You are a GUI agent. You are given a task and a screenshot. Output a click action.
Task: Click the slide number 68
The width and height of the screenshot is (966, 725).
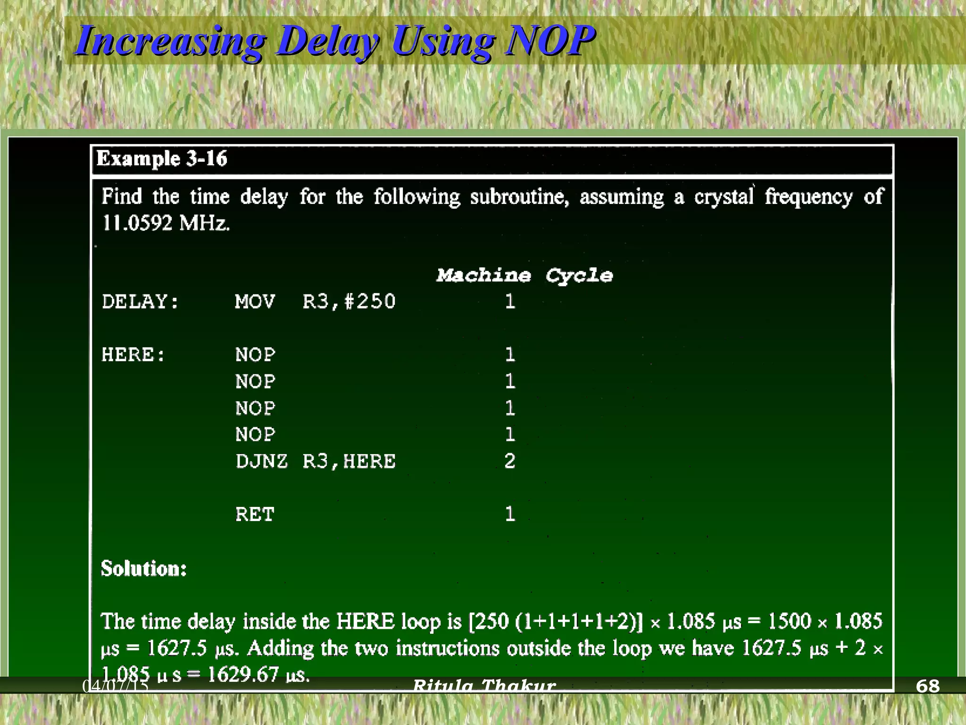coord(928,686)
